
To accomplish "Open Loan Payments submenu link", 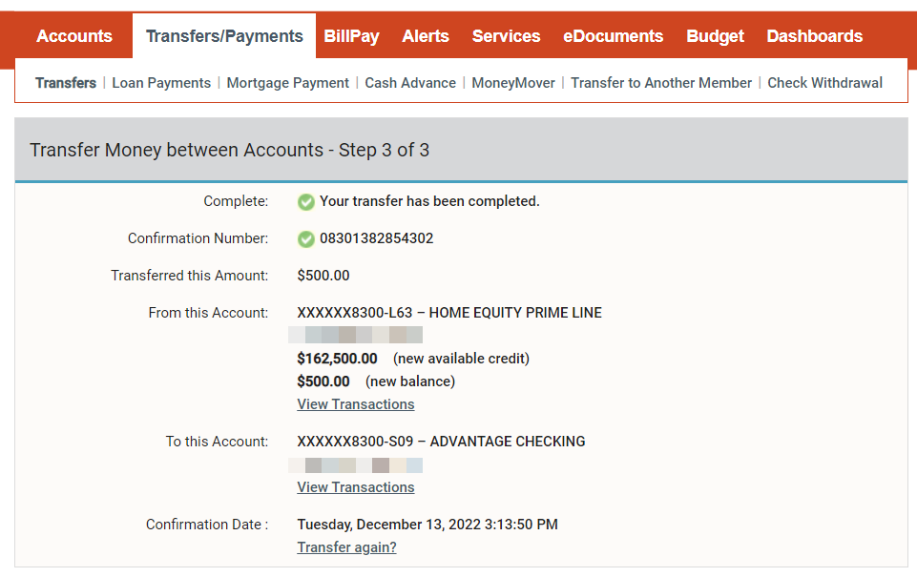I will click(x=161, y=83).
